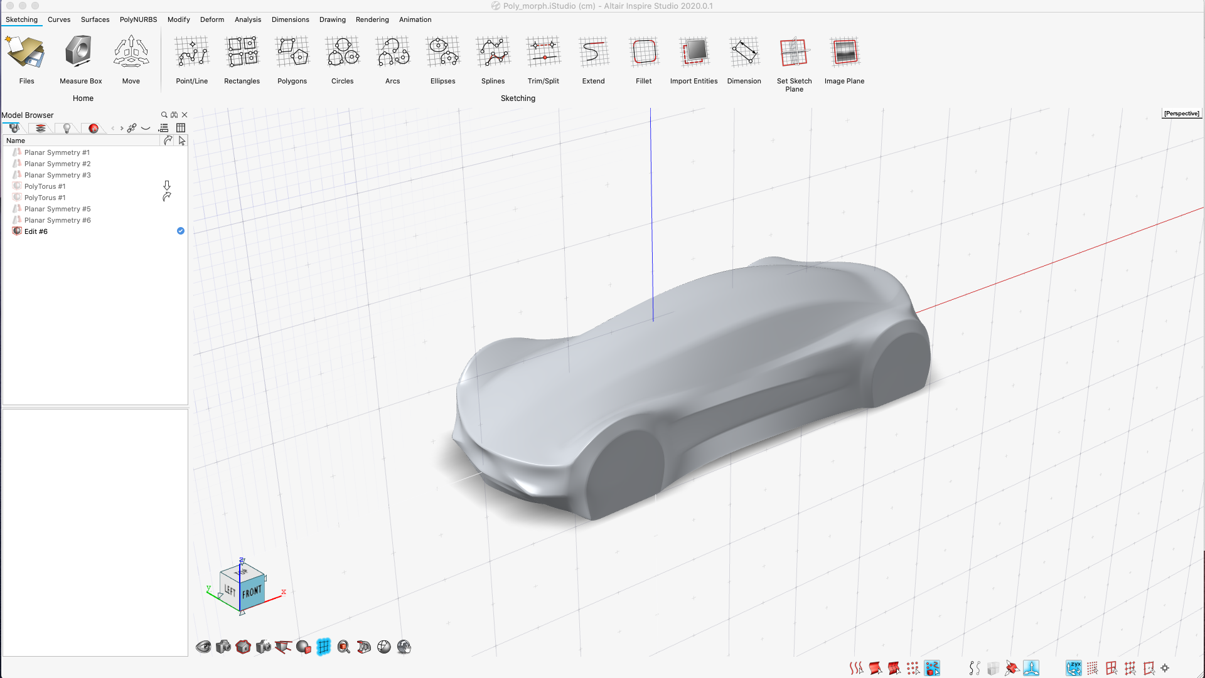Select the Fillet tool
1205x678 pixels.
pyautogui.click(x=644, y=60)
